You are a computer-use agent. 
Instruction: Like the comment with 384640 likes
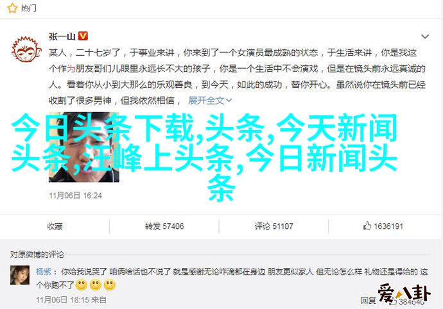409,302
